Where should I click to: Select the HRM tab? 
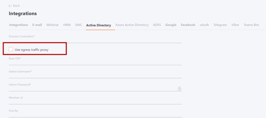click(67, 25)
